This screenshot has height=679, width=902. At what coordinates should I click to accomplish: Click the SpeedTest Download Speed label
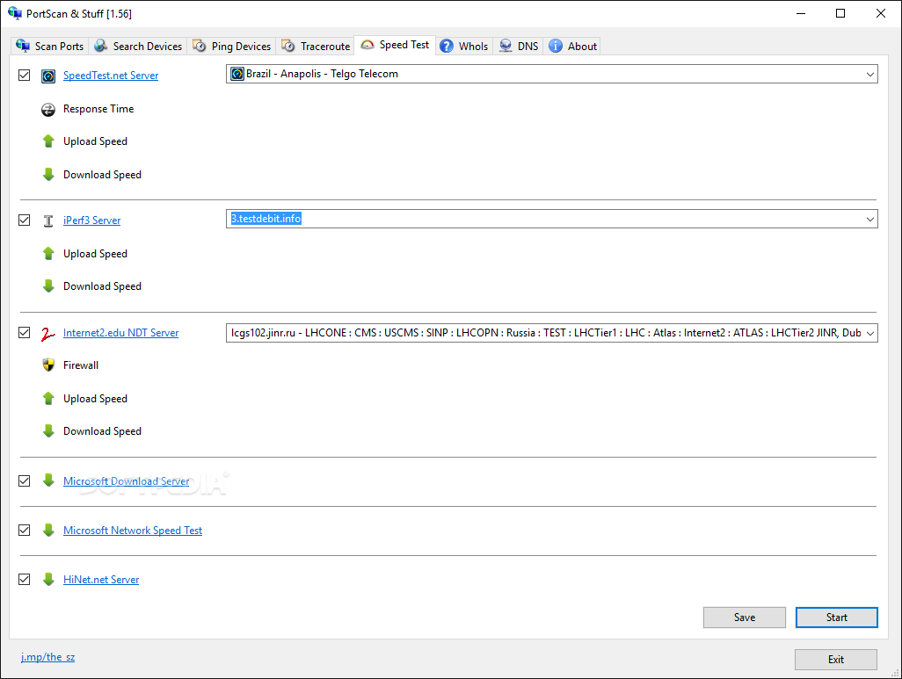point(102,175)
